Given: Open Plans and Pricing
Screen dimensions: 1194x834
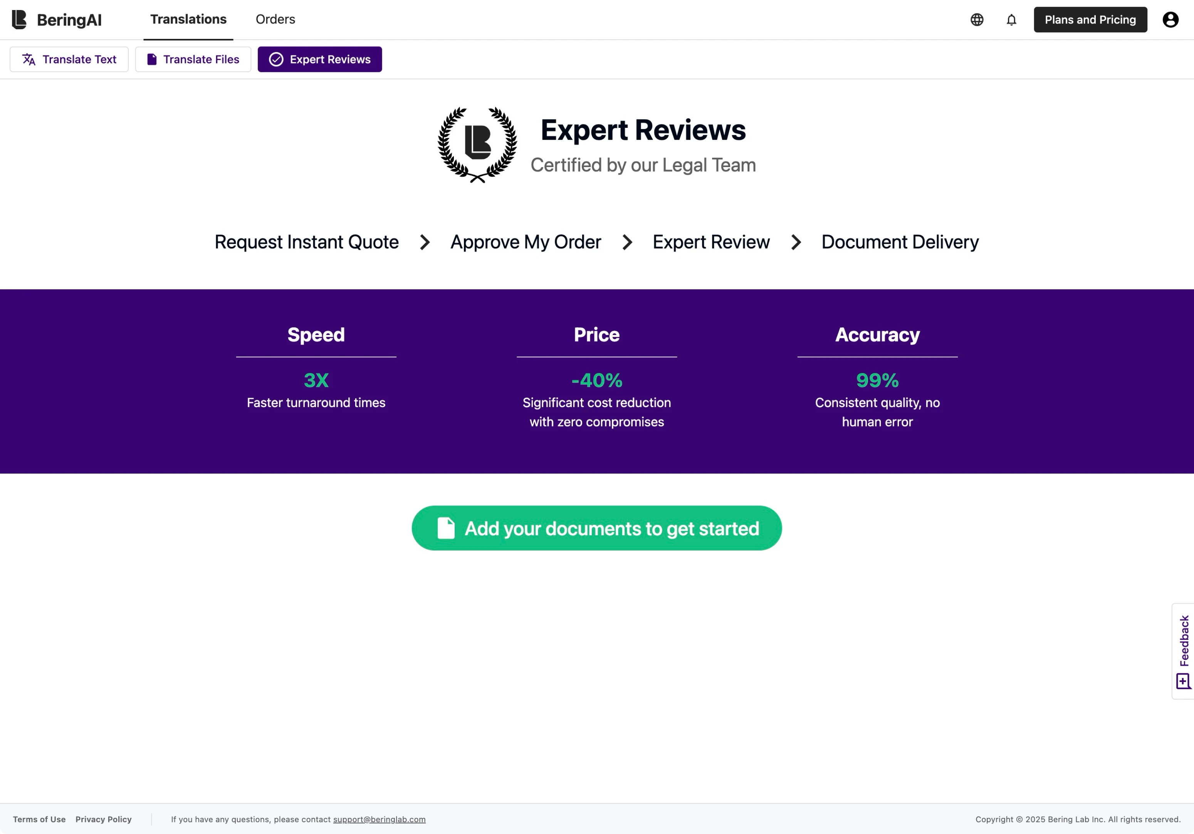Looking at the screenshot, I should click(x=1090, y=19).
